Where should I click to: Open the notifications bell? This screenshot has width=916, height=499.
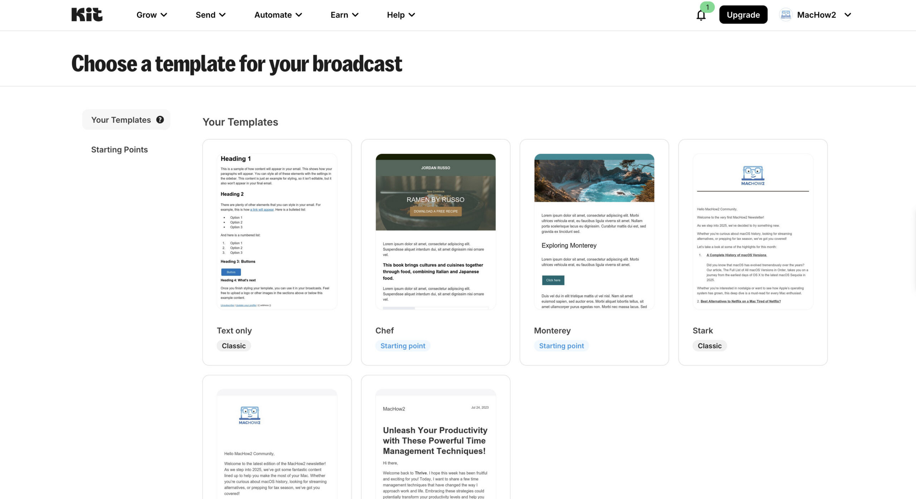(701, 15)
